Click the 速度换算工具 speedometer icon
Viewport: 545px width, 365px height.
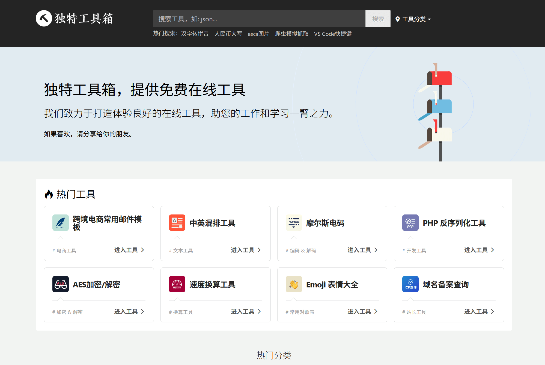177,284
